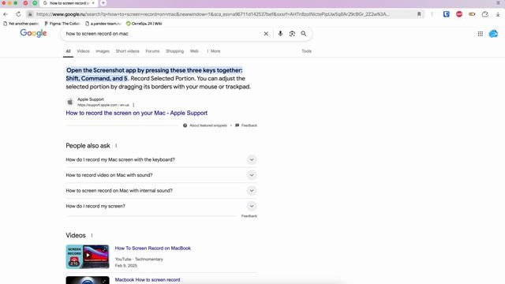This screenshot has height=284, width=505.
Task: Click Feedback link under featured snippet
Action: [249, 125]
